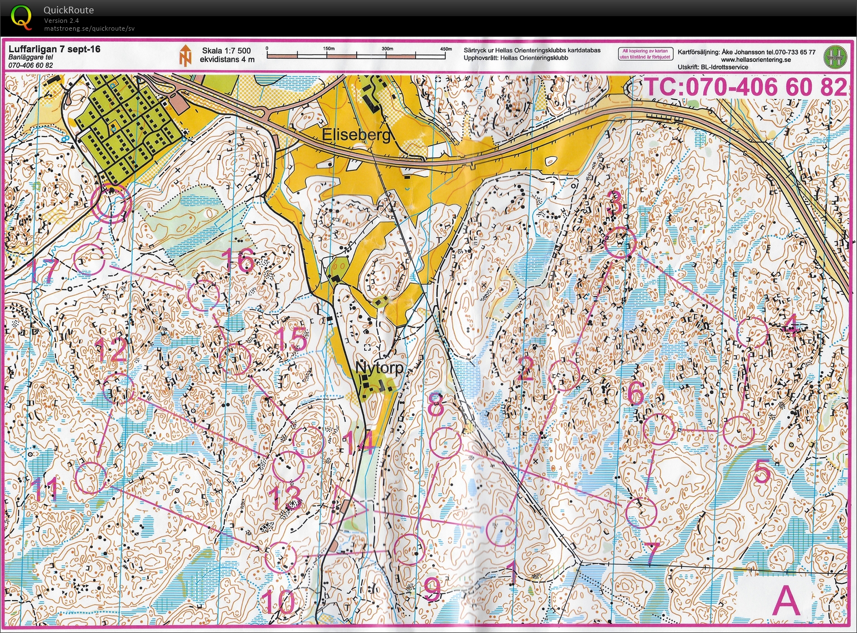This screenshot has height=633, width=857.
Task: Click control number 11
Action: (x=45, y=490)
